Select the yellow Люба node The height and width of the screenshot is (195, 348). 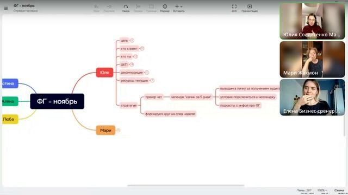pyautogui.click(x=10, y=119)
